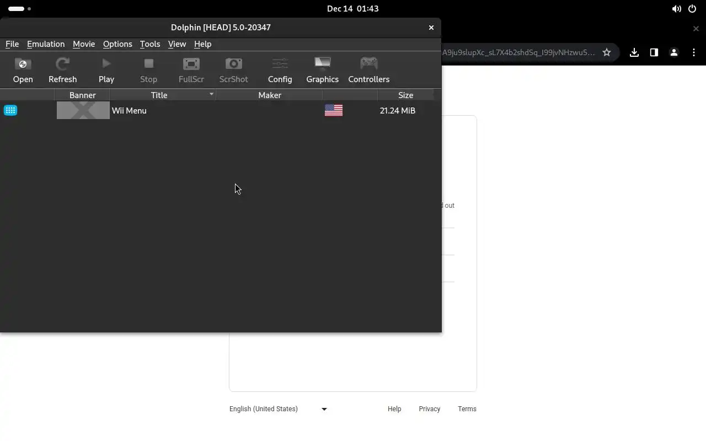Close the Dolphin window
This screenshot has width=706, height=441.
pyautogui.click(x=431, y=28)
